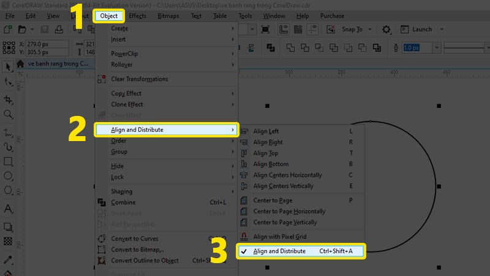Select Align Left

pyautogui.click(x=301, y=131)
